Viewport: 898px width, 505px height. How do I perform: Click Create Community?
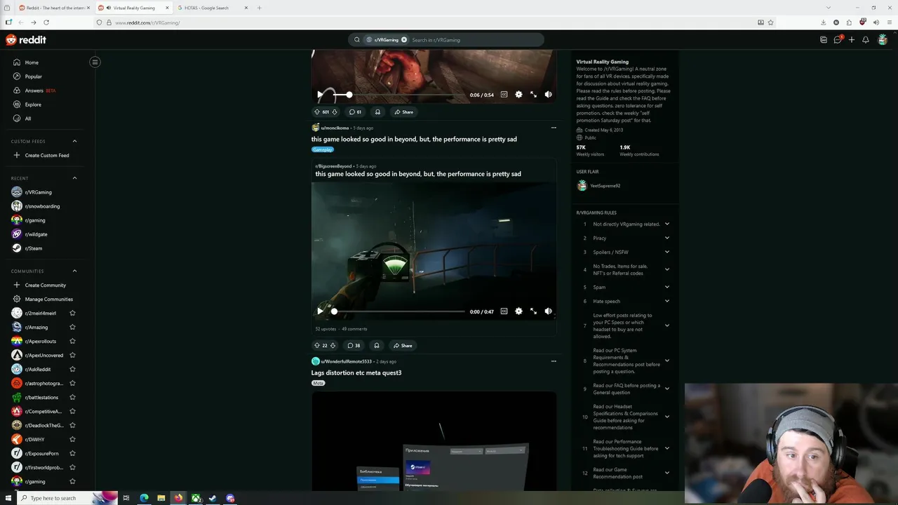[x=45, y=285]
